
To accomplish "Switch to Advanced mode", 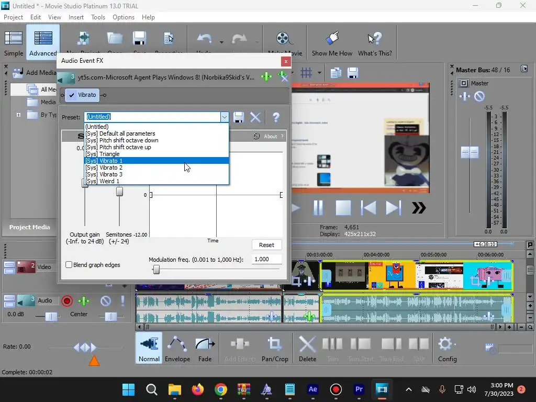I will coord(43,43).
